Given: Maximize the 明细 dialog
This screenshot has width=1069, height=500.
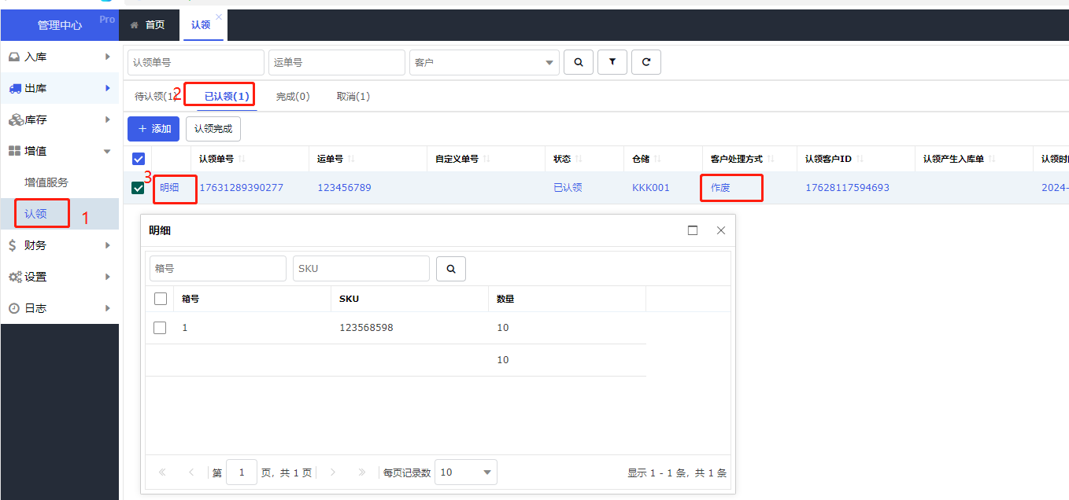Looking at the screenshot, I should pos(693,230).
